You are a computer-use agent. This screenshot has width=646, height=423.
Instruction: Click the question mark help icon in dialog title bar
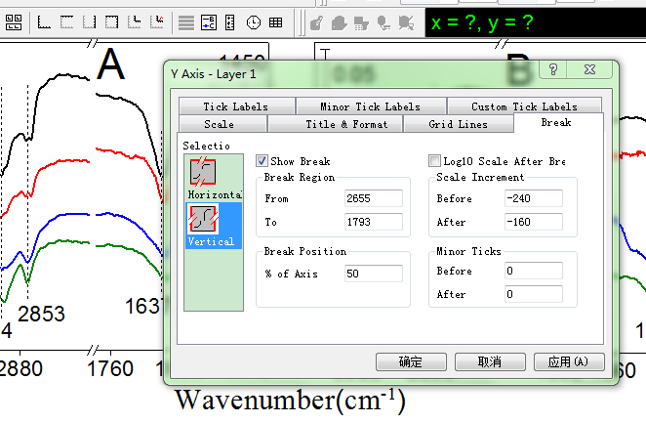click(x=552, y=70)
